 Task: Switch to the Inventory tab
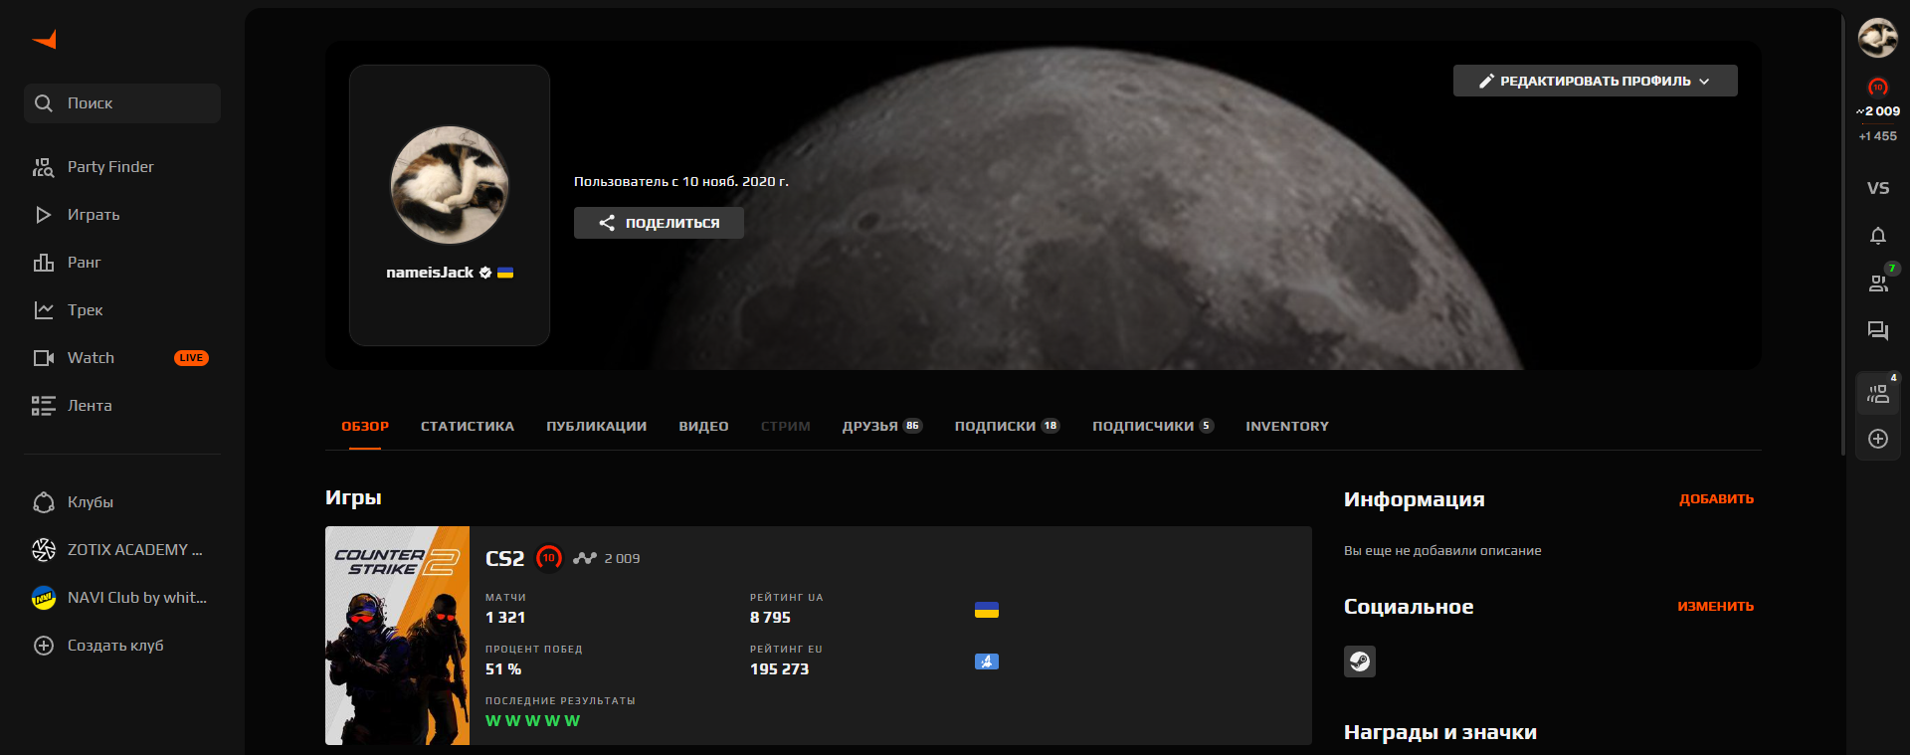point(1287,426)
